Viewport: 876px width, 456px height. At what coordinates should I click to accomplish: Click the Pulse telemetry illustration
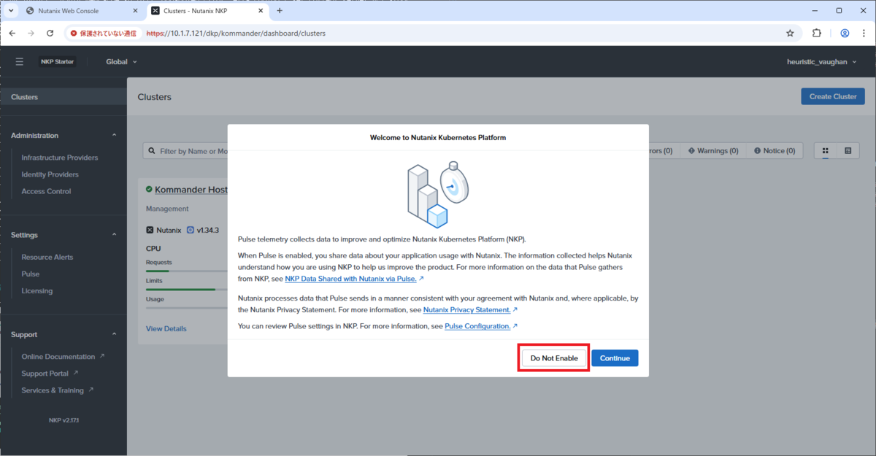pyautogui.click(x=438, y=193)
